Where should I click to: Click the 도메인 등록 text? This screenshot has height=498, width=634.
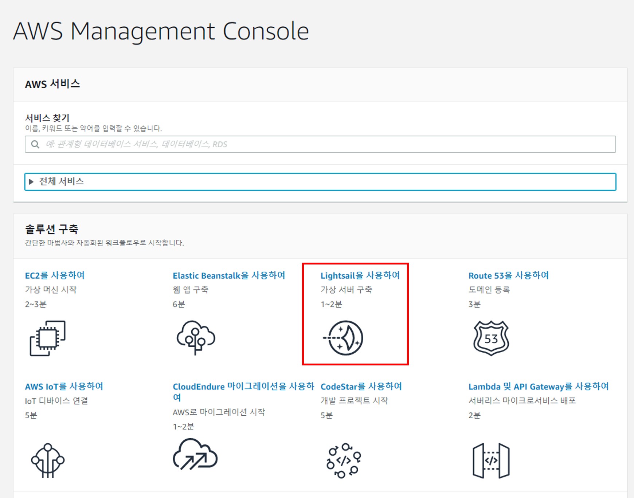click(489, 290)
